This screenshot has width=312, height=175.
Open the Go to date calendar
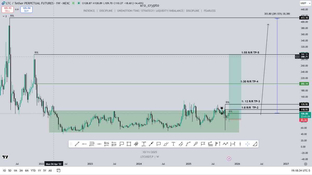click(58, 171)
